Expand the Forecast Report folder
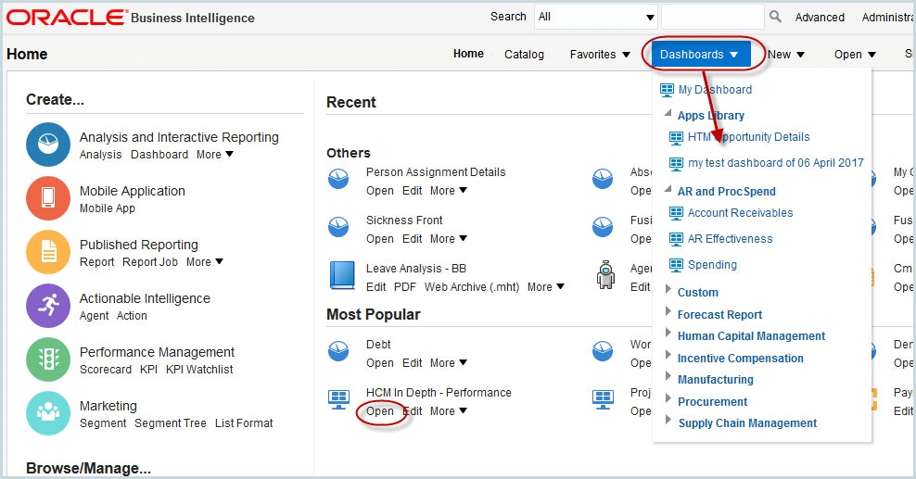This screenshot has width=916, height=479. [x=668, y=311]
